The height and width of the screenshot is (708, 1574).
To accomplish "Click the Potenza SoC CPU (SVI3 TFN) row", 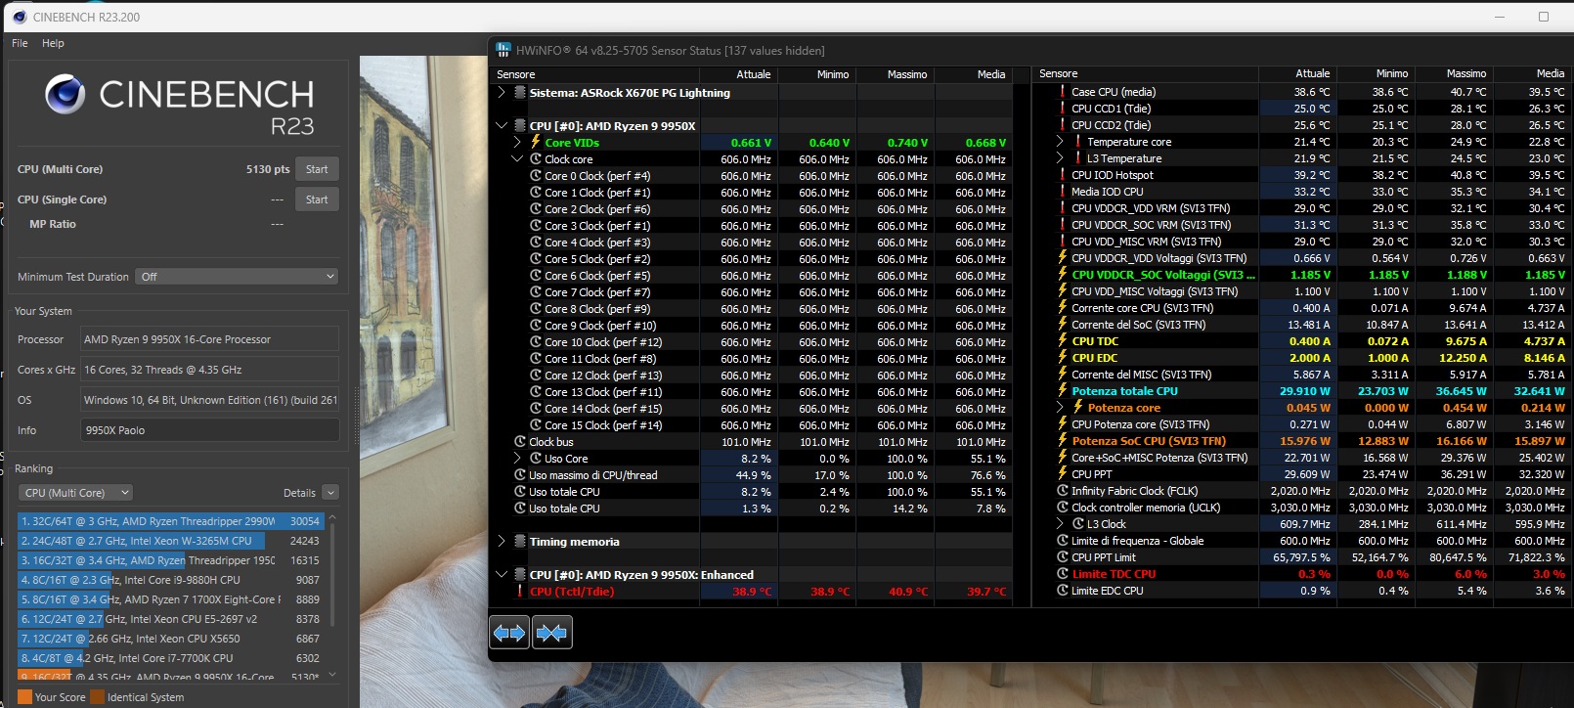I will click(1303, 441).
